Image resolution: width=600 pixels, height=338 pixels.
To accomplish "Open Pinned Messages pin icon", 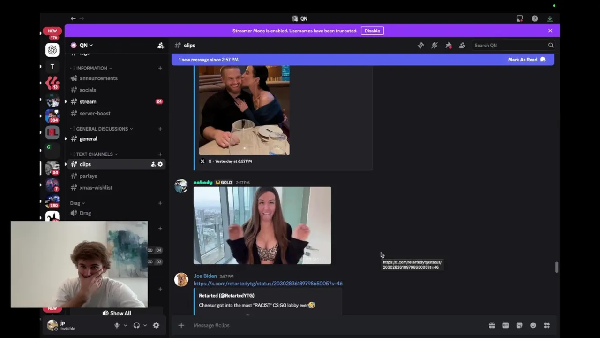I will [x=449, y=46].
